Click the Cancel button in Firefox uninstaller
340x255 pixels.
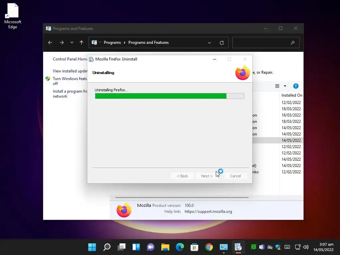point(235,176)
